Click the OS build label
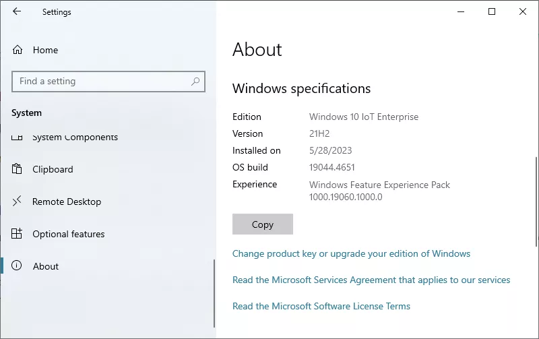539x339 pixels. (250, 167)
